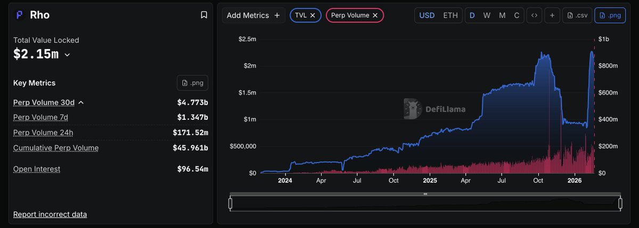Collapse the Perp Volume 30d section

click(81, 102)
